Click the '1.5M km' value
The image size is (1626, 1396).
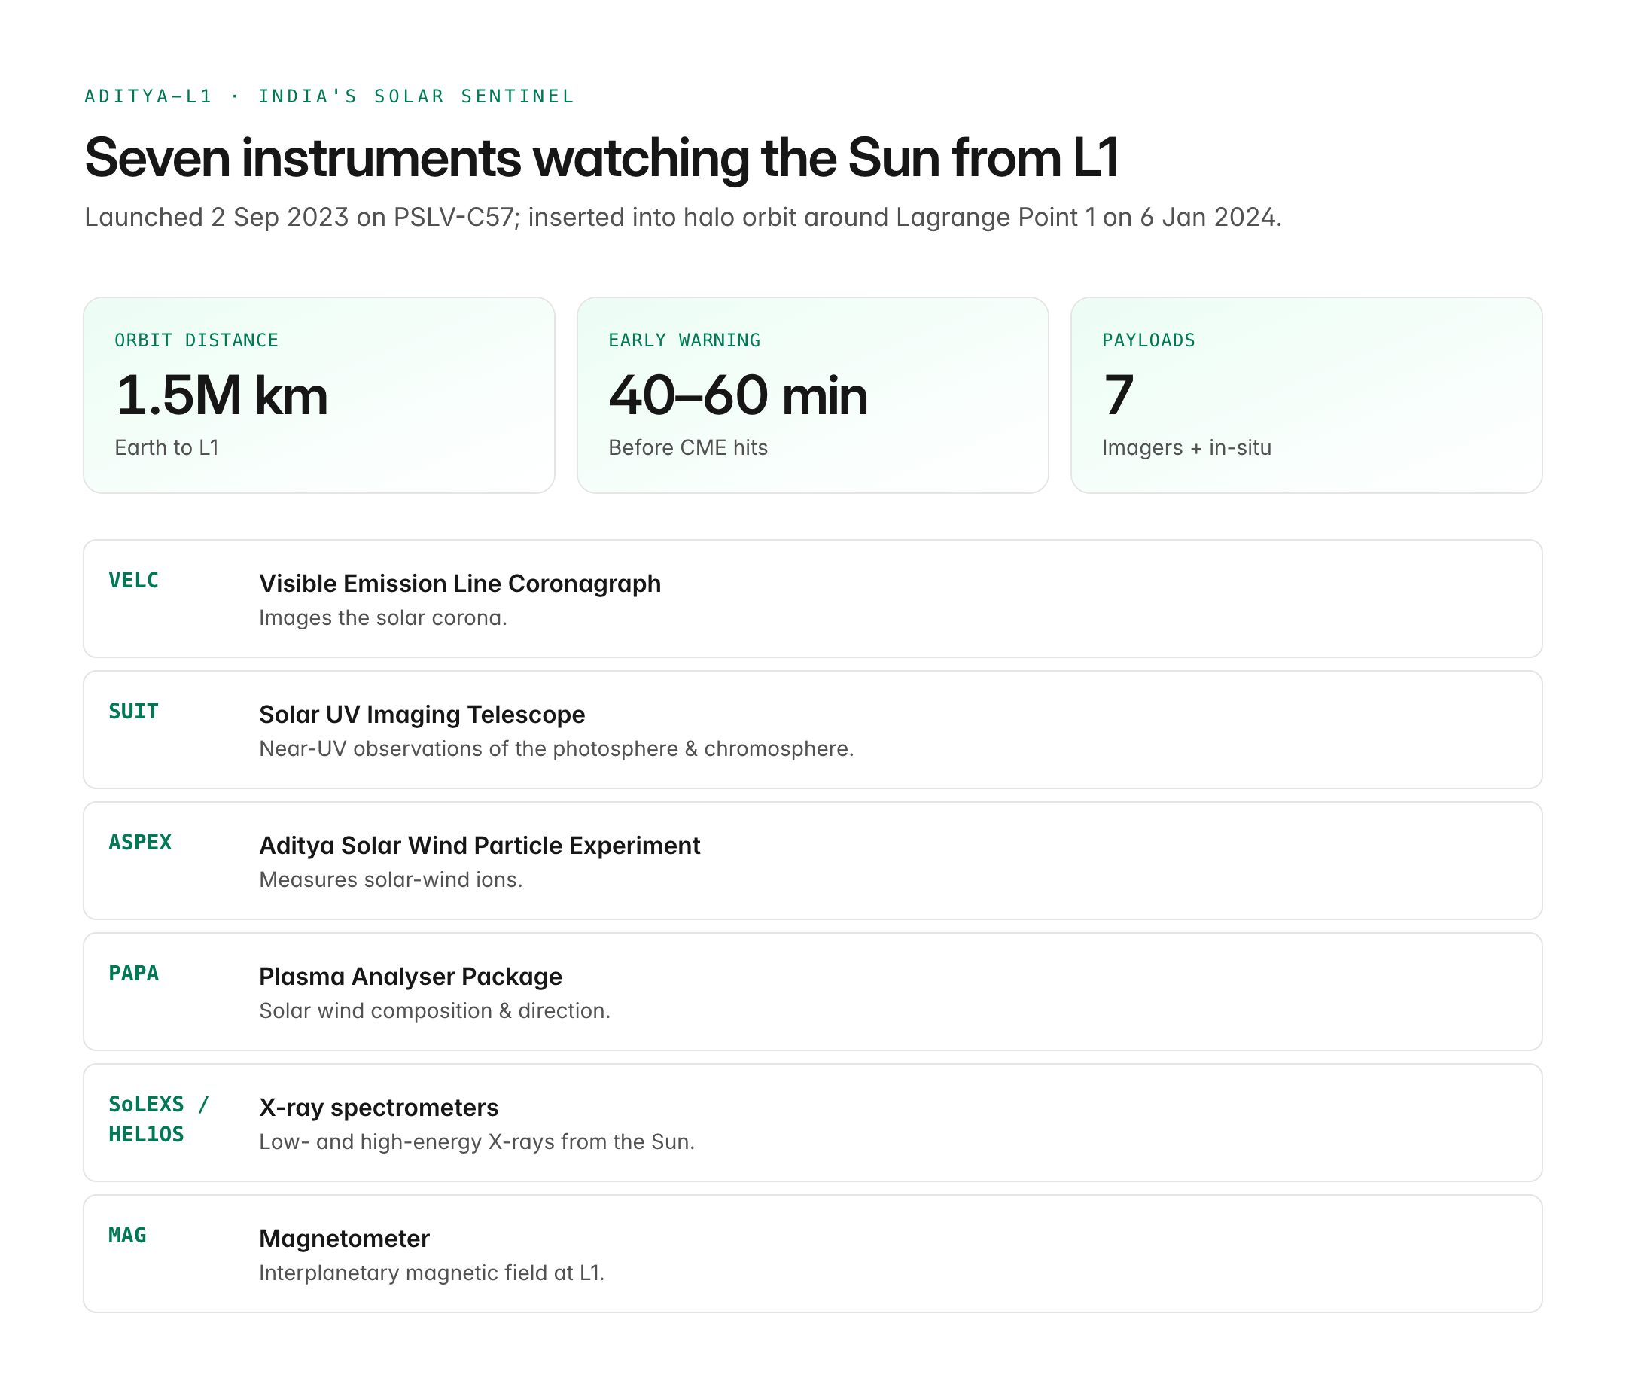click(221, 395)
